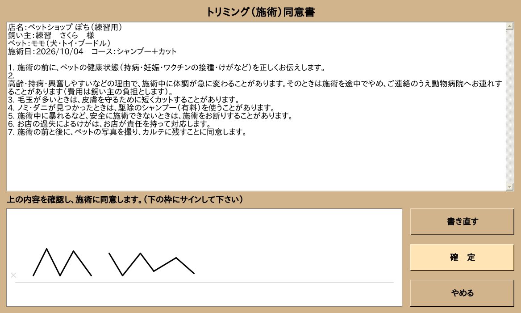
Task: Click the line 'ペット：モモ（犬・トイ・プードル）'
Action: coord(59,43)
